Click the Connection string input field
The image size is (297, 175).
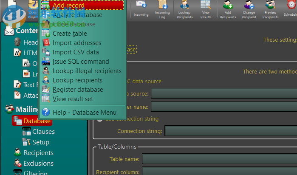tap(230, 131)
